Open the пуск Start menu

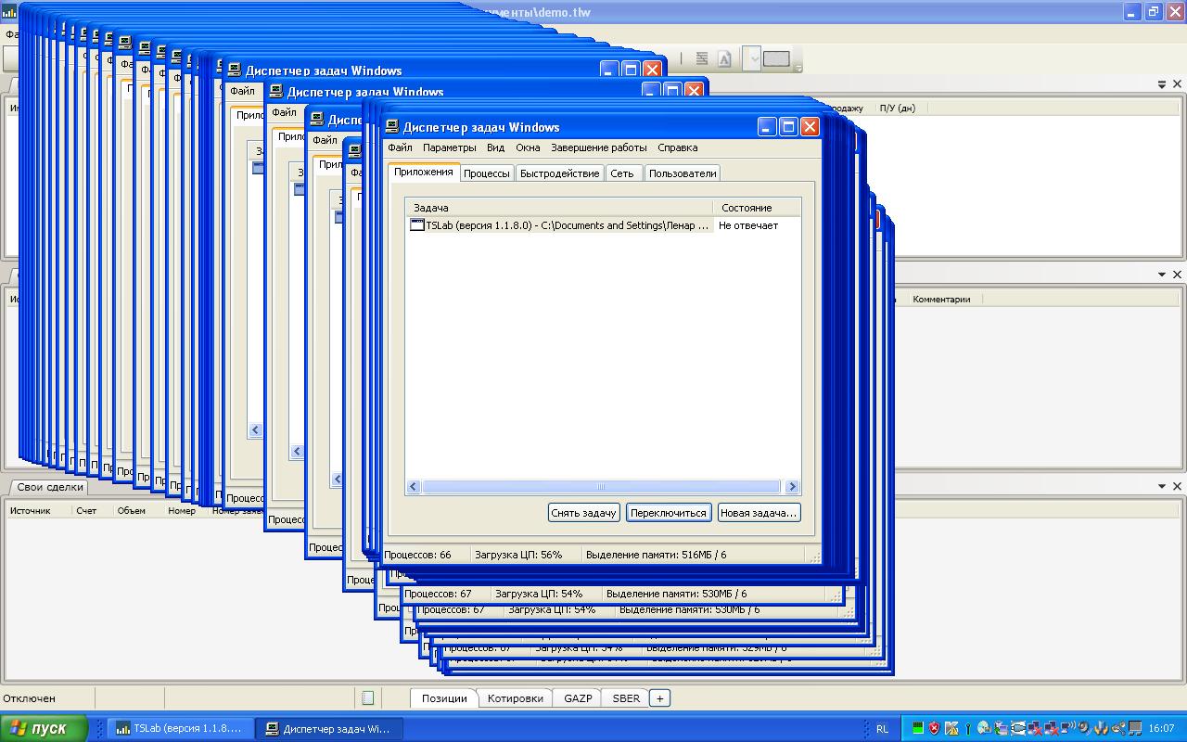[44, 728]
